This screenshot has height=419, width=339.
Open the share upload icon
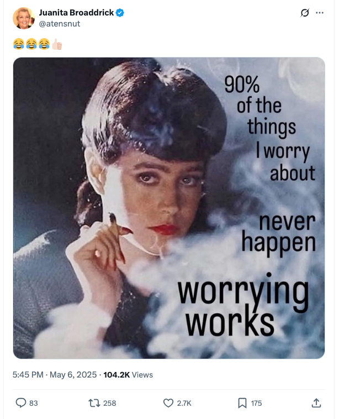point(316,403)
